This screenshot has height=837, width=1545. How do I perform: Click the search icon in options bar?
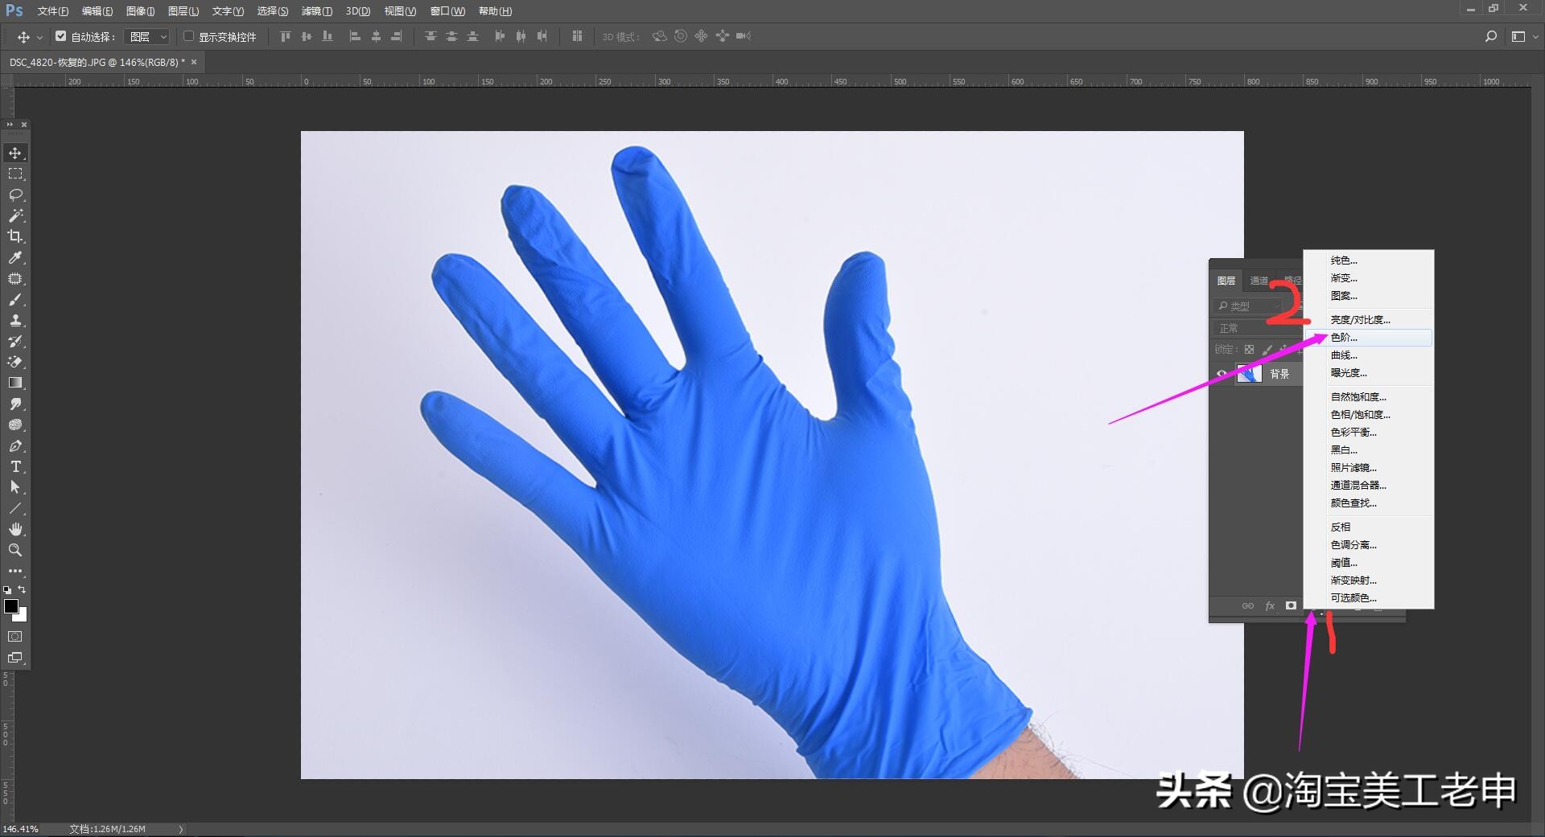1490,36
